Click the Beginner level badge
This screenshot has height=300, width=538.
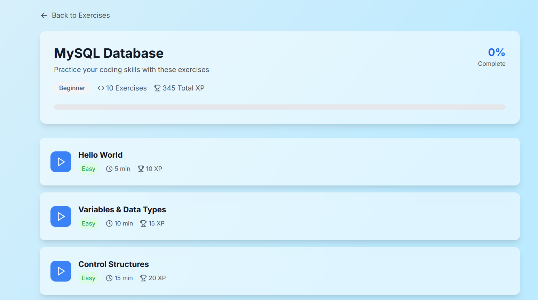point(72,88)
